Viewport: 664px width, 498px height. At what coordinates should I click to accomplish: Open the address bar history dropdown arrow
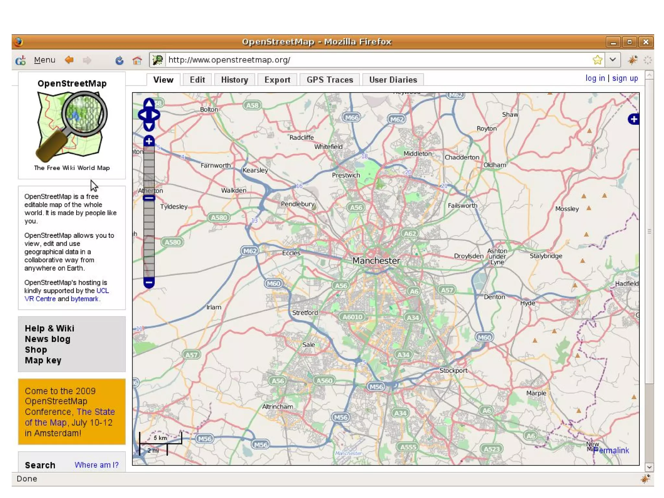point(612,60)
